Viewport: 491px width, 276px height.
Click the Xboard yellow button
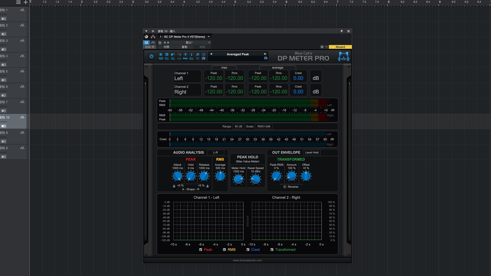340,47
